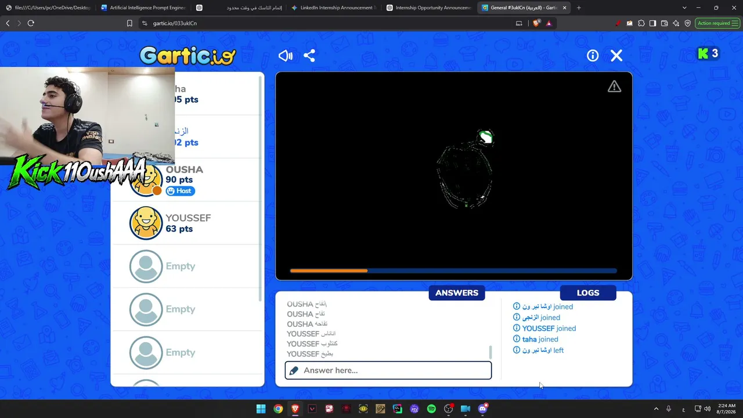Click the K 3 counter badge

point(708,54)
